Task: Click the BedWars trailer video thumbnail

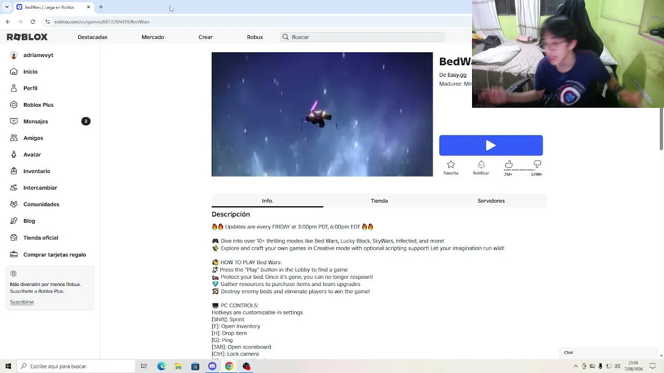Action: point(322,114)
